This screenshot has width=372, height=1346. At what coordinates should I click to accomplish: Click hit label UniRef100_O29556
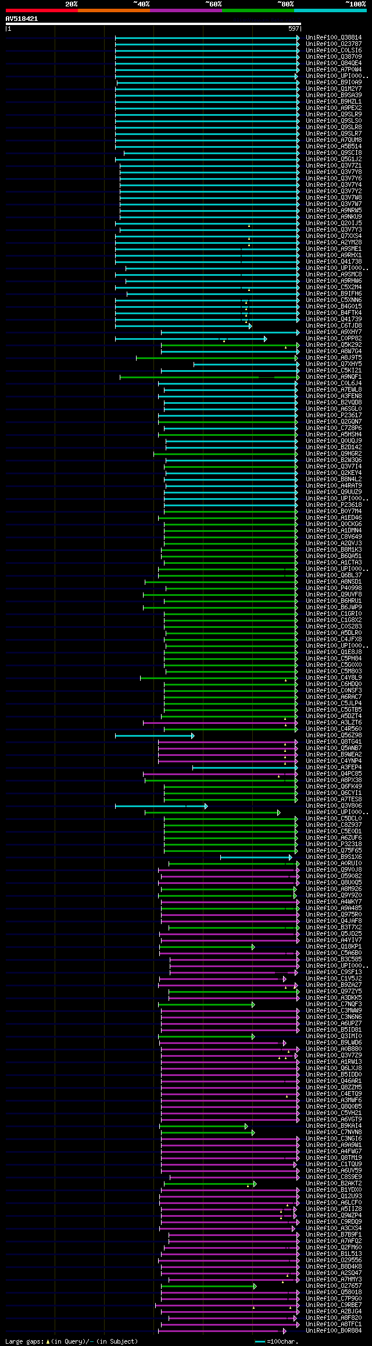point(334,1260)
